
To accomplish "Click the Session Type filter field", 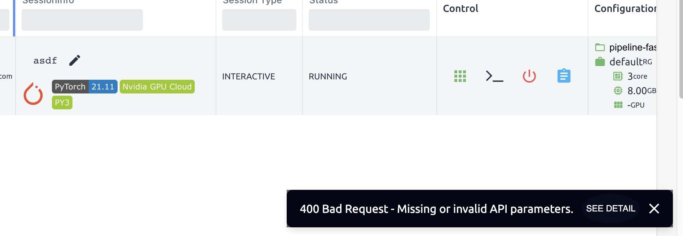I will pyautogui.click(x=259, y=20).
